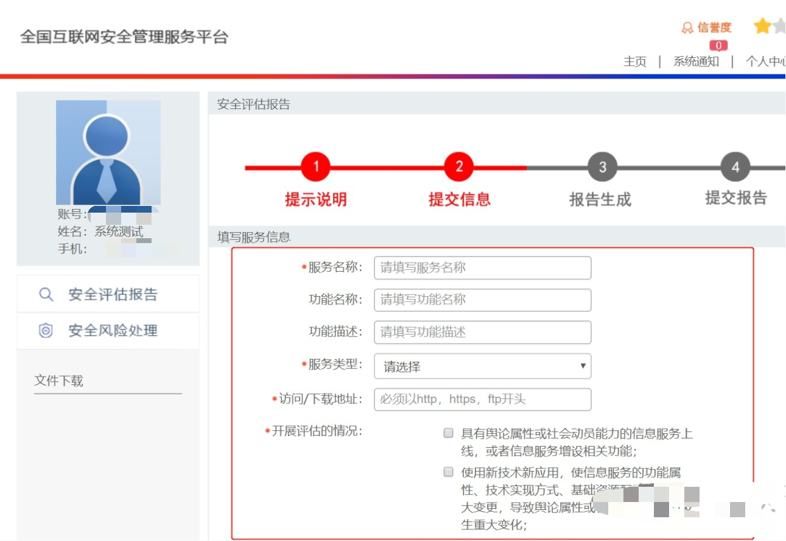Click the 全国互联网安全管理服务平台 title
Viewport: 786px width, 541px height.
click(x=124, y=37)
